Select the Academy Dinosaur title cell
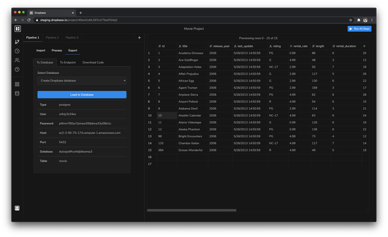 [192, 53]
